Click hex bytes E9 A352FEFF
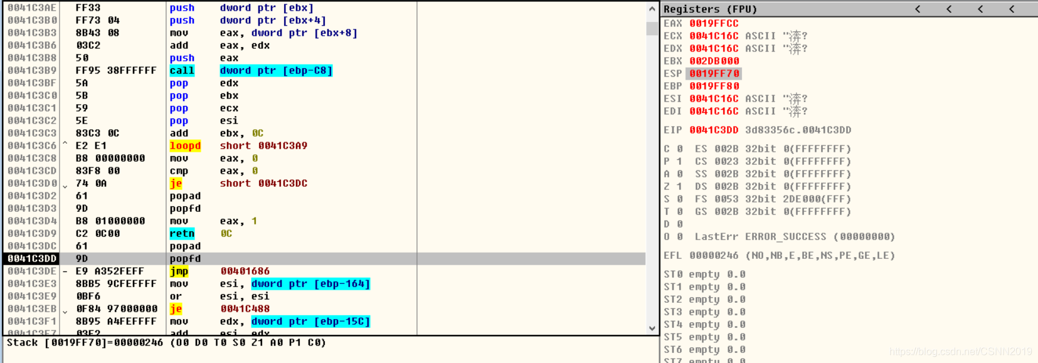This screenshot has height=363, width=1038. click(x=110, y=271)
